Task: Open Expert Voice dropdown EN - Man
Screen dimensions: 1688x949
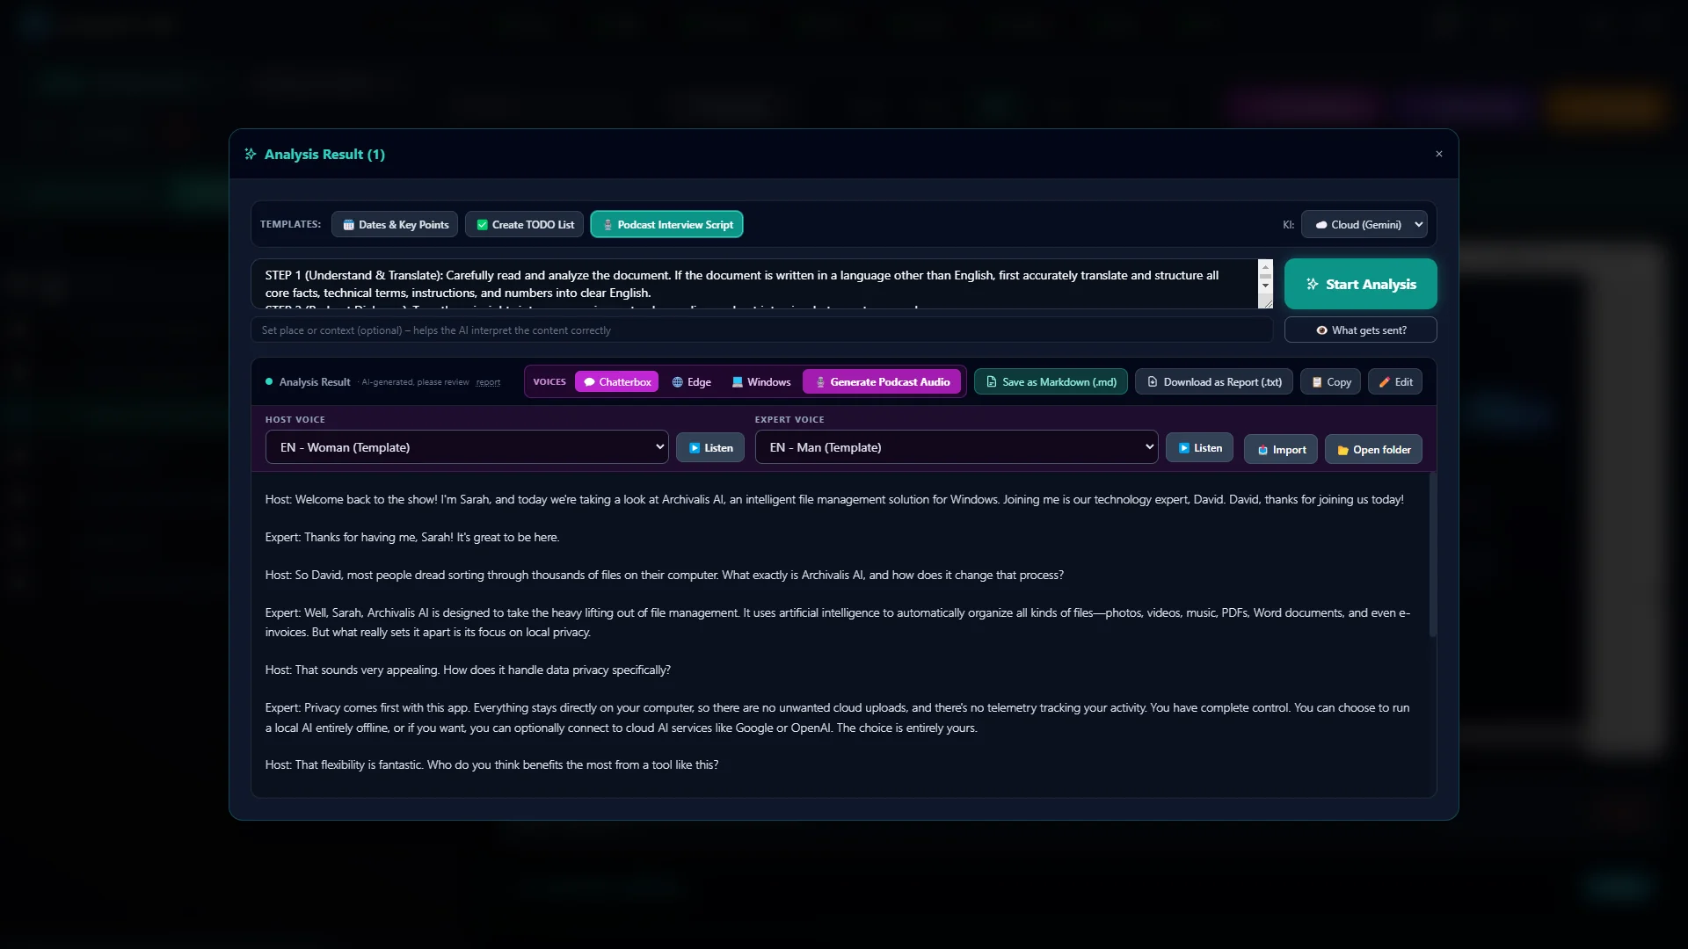Action: pos(957,447)
